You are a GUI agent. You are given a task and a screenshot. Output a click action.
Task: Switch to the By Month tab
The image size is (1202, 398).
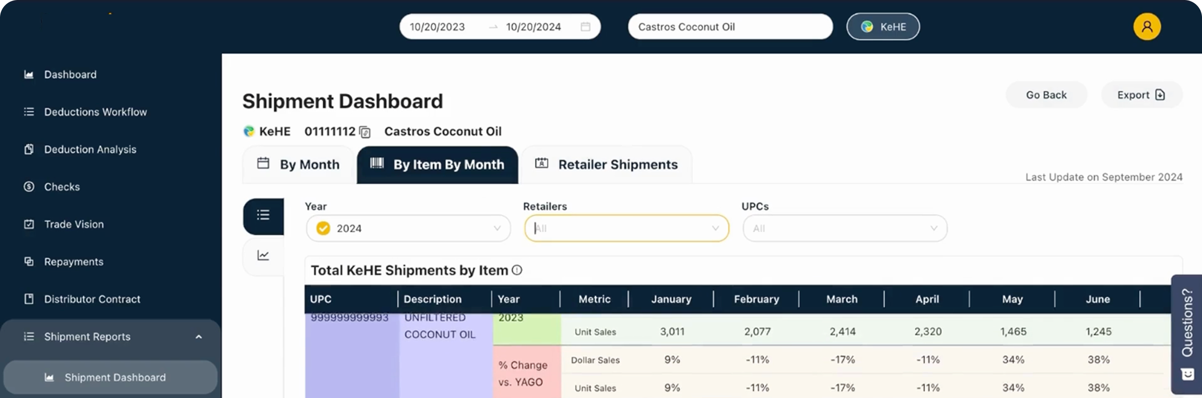tap(298, 164)
